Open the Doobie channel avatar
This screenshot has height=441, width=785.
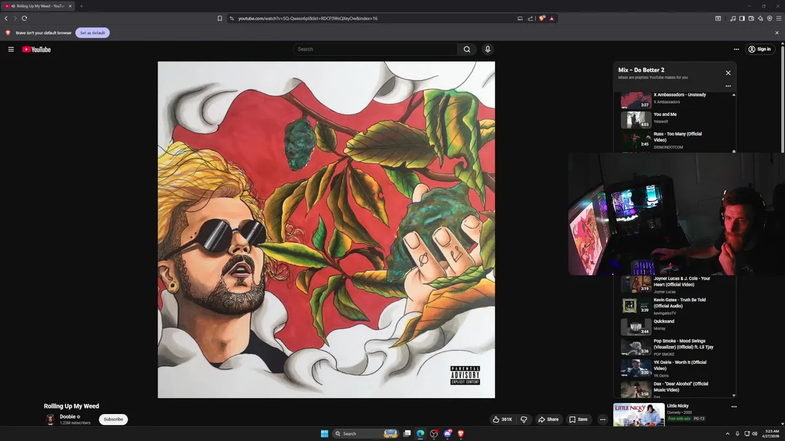tap(50, 420)
